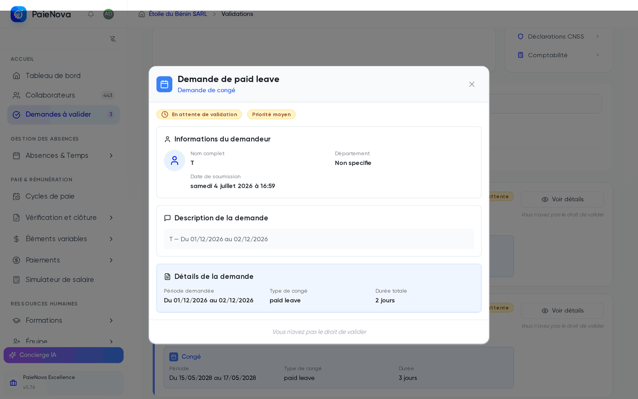The height and width of the screenshot is (399, 638).
Task: Click the Déclarations CNSS shield icon
Action: 521,37
